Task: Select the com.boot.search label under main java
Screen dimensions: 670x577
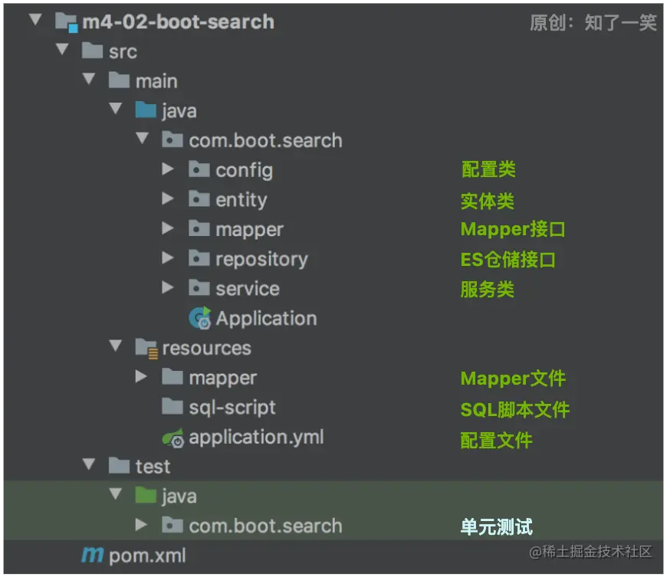Action: [266, 140]
